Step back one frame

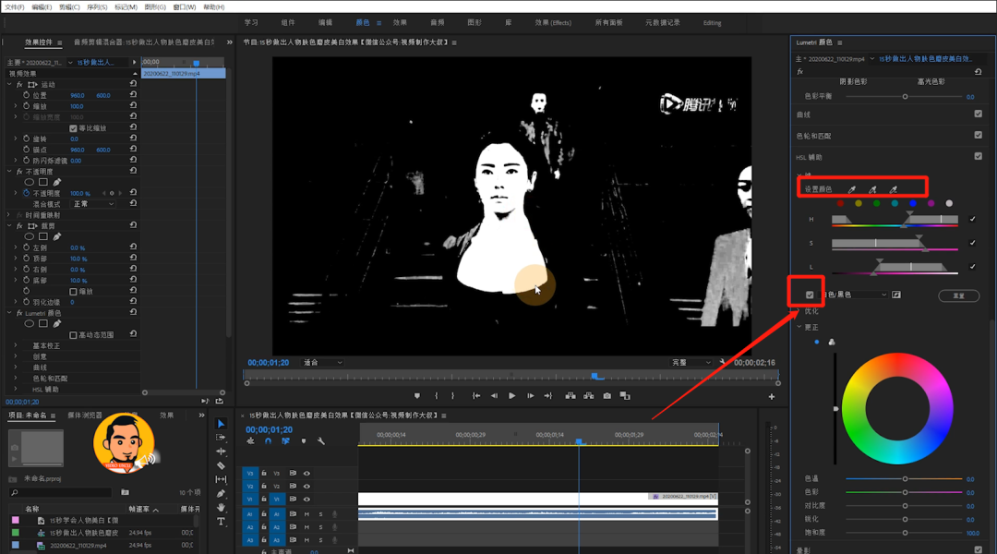[x=494, y=395]
